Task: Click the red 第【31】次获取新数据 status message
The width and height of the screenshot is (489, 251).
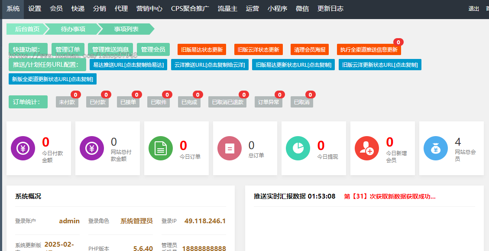Action: point(389,196)
